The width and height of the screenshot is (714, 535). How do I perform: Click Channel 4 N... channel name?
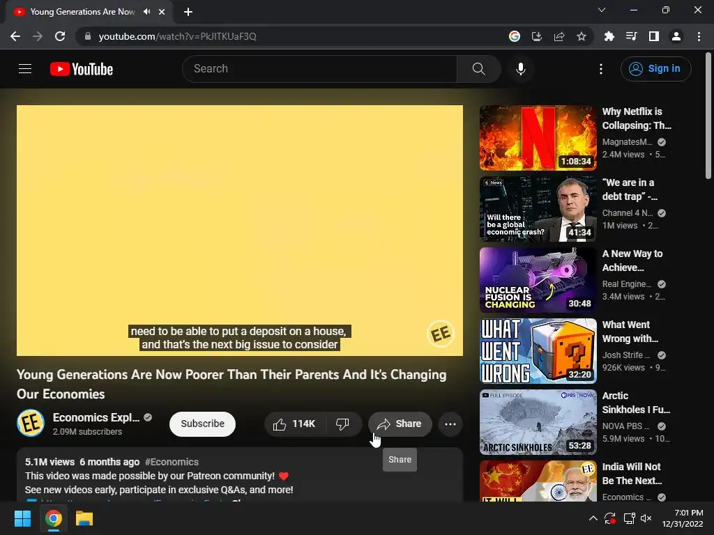click(627, 213)
